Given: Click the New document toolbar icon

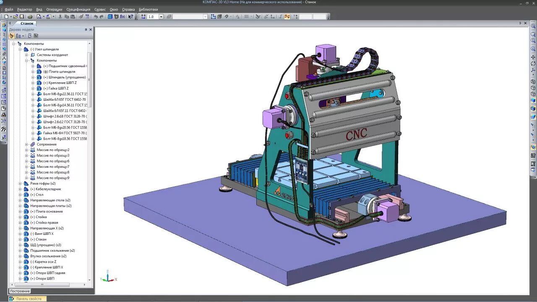Looking at the screenshot, I should tap(6, 17).
